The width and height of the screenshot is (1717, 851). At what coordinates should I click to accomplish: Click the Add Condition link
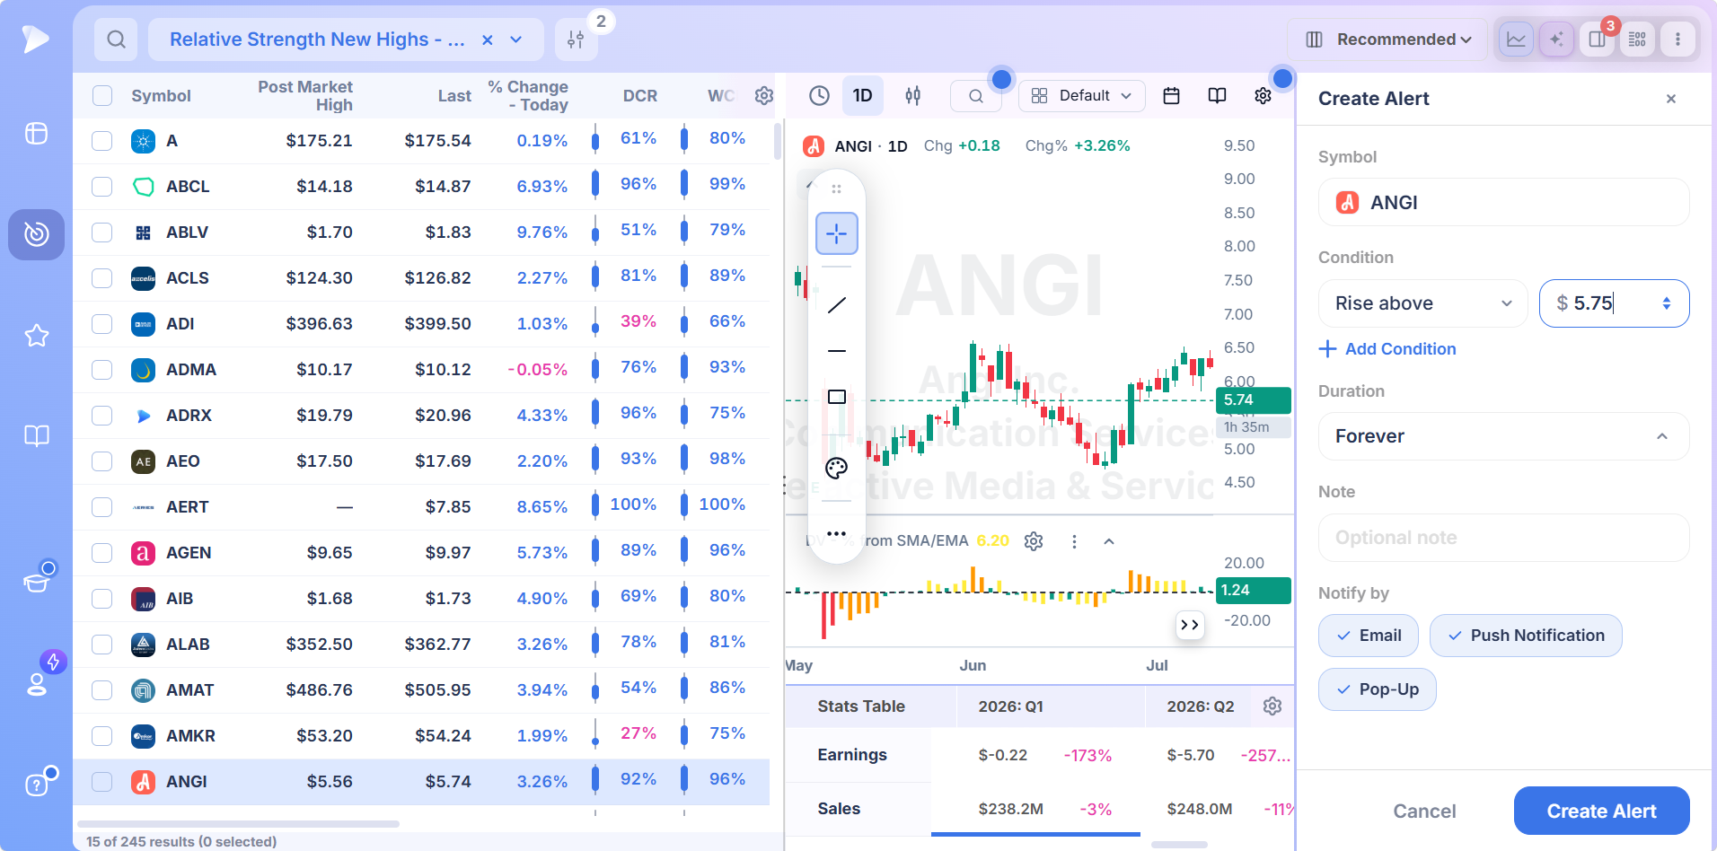tap(1387, 349)
